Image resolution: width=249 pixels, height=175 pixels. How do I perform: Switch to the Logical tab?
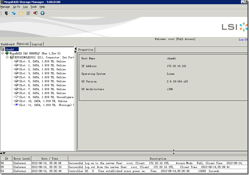[37, 44]
